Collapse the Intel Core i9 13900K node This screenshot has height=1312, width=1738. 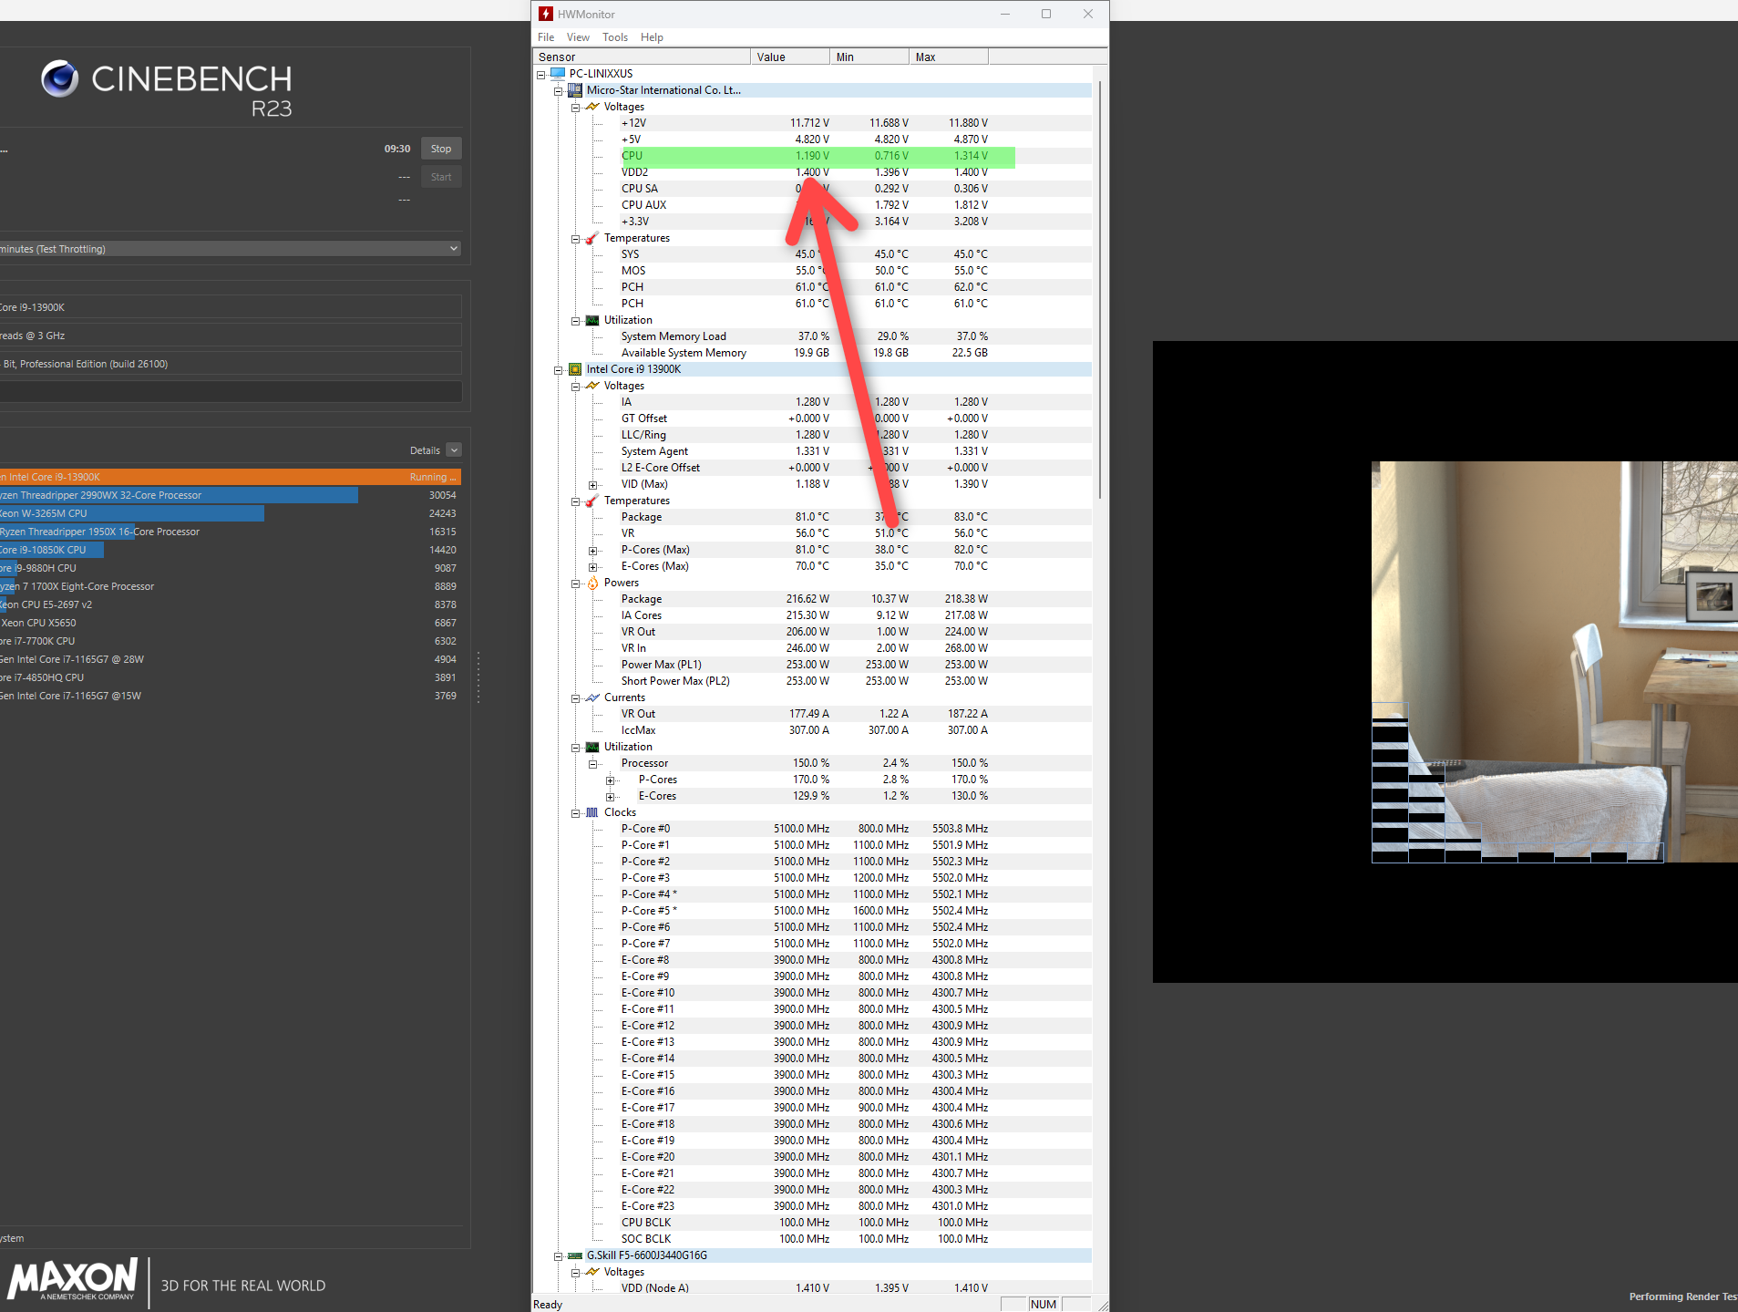tap(558, 369)
